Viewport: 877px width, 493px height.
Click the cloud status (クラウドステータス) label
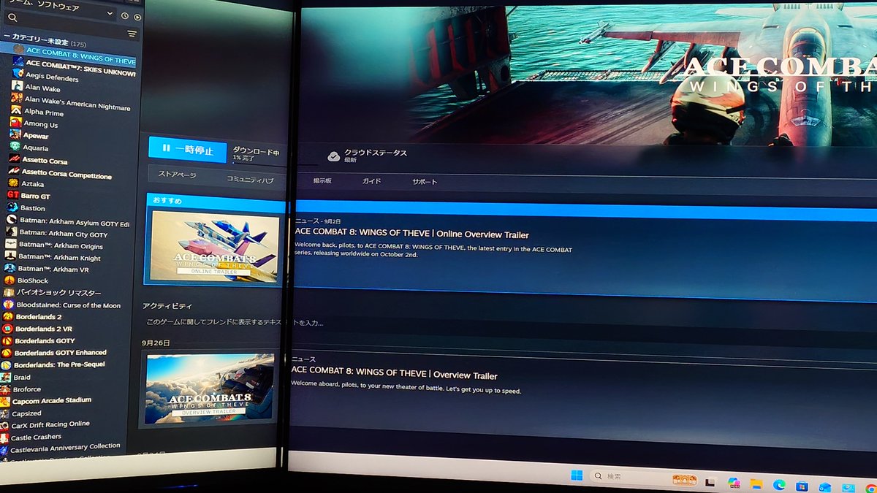coord(375,152)
